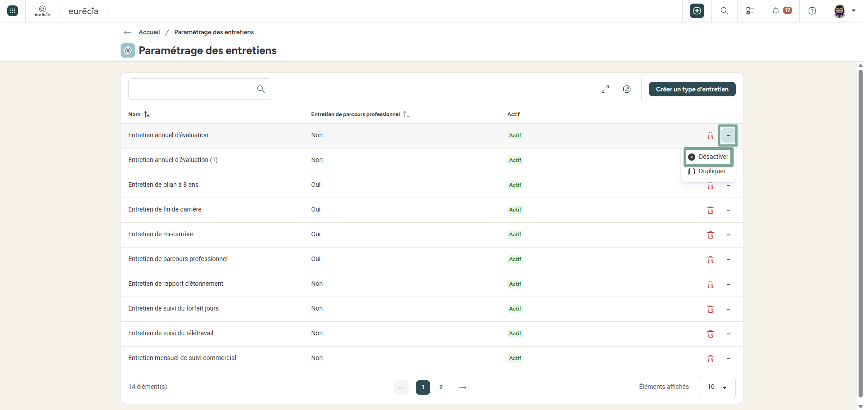Open more options for Entretien de mi-carrière
This screenshot has width=864, height=410.
coord(729,235)
